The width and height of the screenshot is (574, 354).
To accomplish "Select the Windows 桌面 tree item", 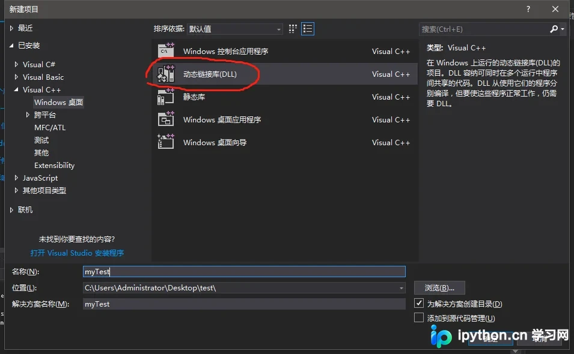I will click(58, 102).
